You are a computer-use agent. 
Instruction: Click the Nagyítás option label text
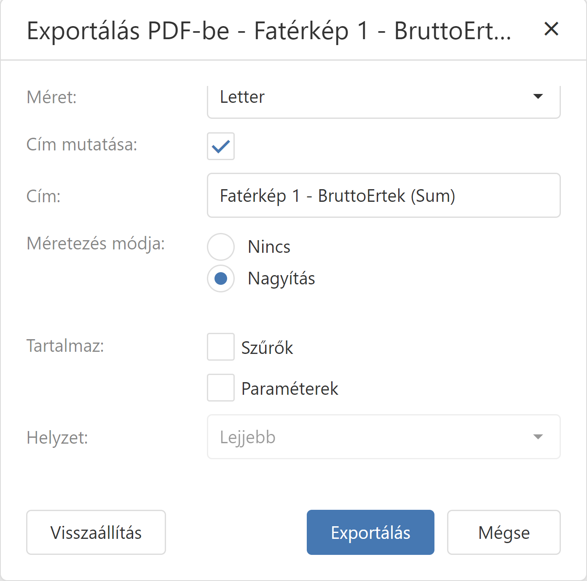281,278
